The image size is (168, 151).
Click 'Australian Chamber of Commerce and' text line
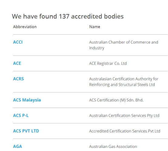click(x=124, y=42)
